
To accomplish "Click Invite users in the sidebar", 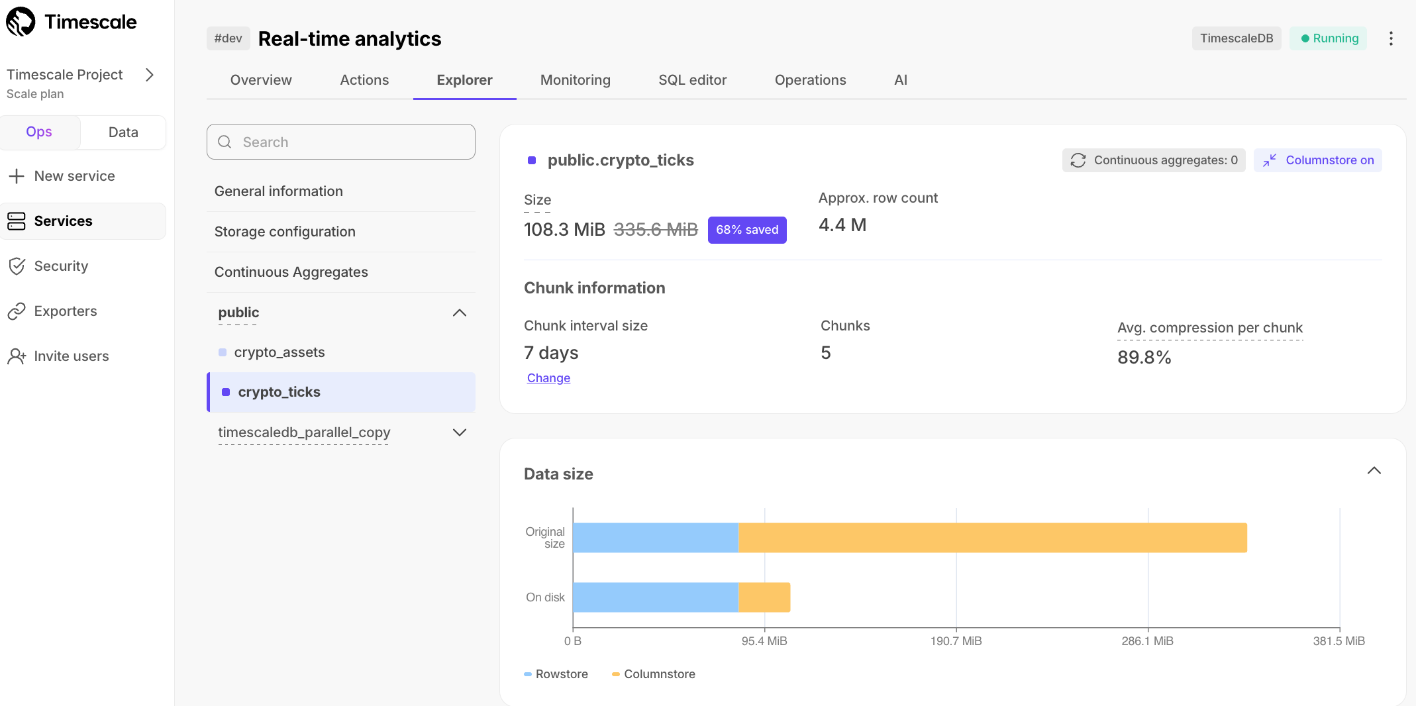I will 83,356.
